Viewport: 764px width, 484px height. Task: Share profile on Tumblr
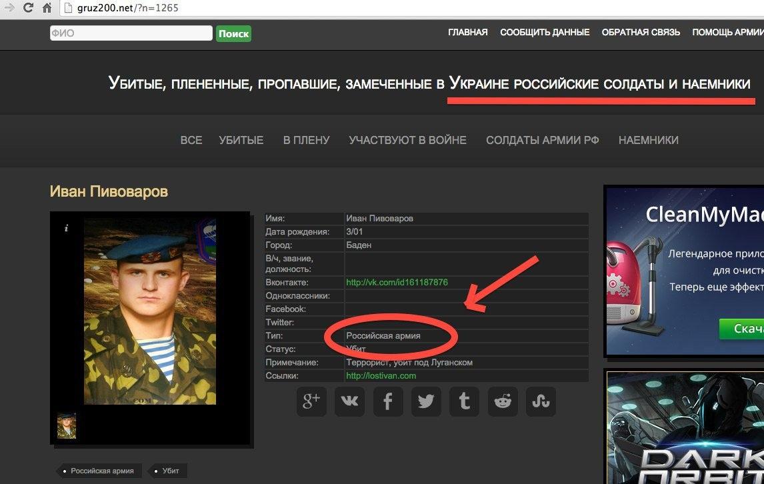coord(465,401)
